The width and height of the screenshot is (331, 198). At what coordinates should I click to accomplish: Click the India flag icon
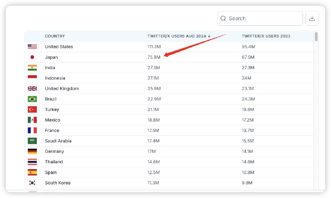(32, 68)
